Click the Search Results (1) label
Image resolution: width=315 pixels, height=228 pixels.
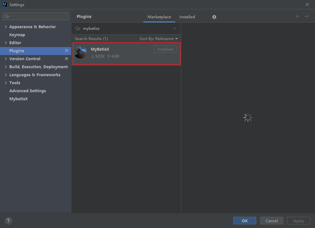91,39
